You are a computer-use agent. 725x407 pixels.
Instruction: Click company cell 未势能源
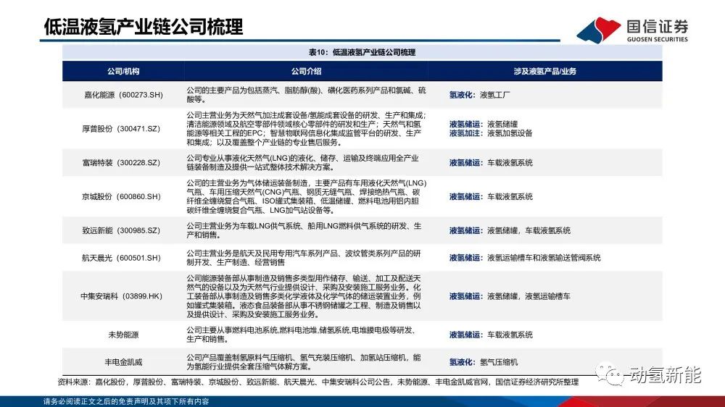[x=123, y=335]
